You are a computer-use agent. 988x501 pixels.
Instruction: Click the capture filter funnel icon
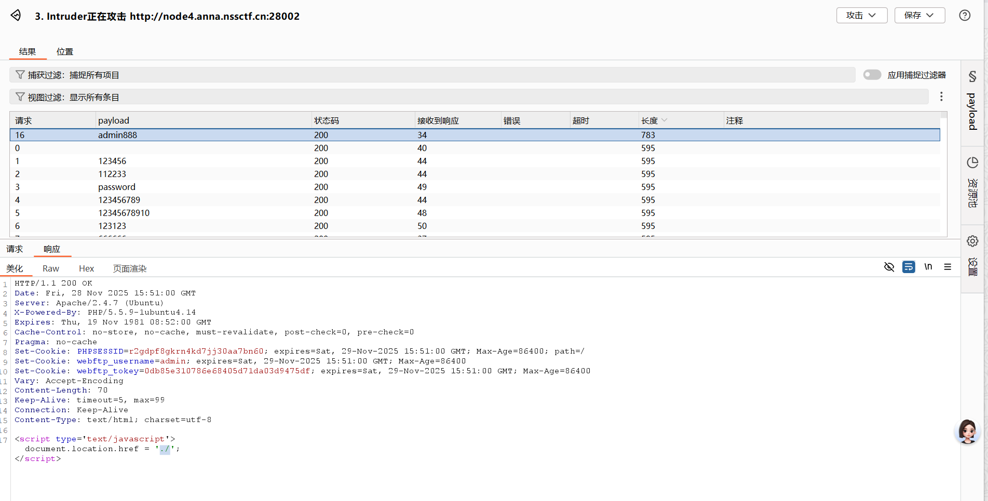click(20, 75)
